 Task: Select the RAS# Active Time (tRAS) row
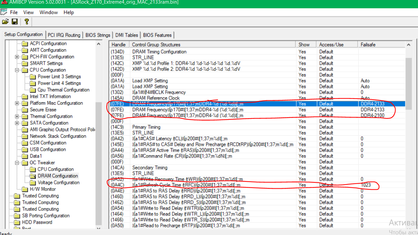point(257,150)
